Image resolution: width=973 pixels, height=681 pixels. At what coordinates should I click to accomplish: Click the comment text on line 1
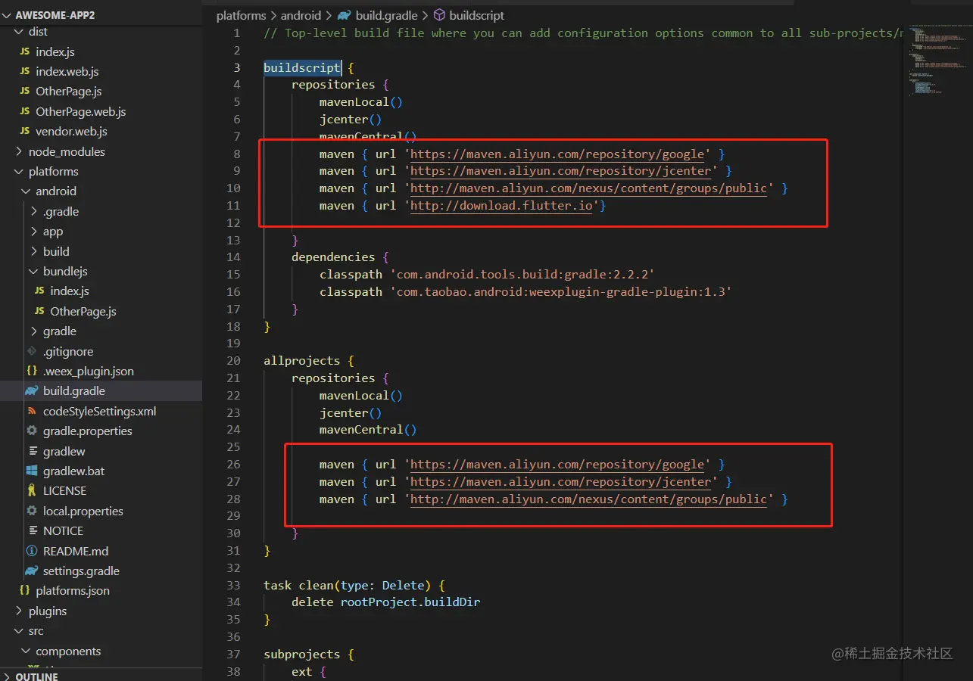point(583,33)
